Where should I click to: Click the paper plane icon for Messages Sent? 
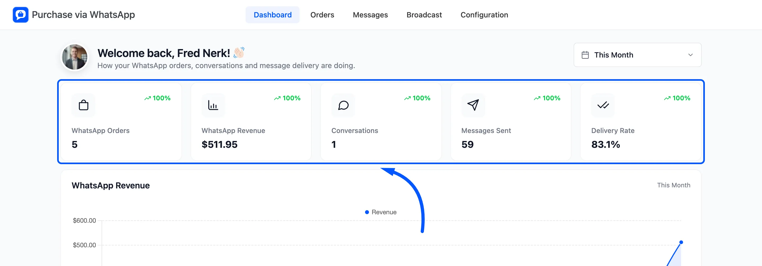(473, 105)
